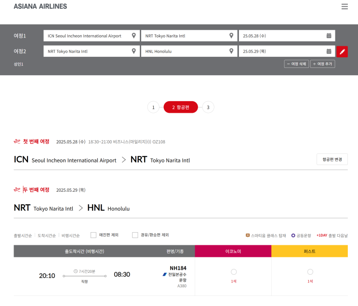Click the 여정 추가 button
Viewport: 358px width, 306px height.
[323, 64]
